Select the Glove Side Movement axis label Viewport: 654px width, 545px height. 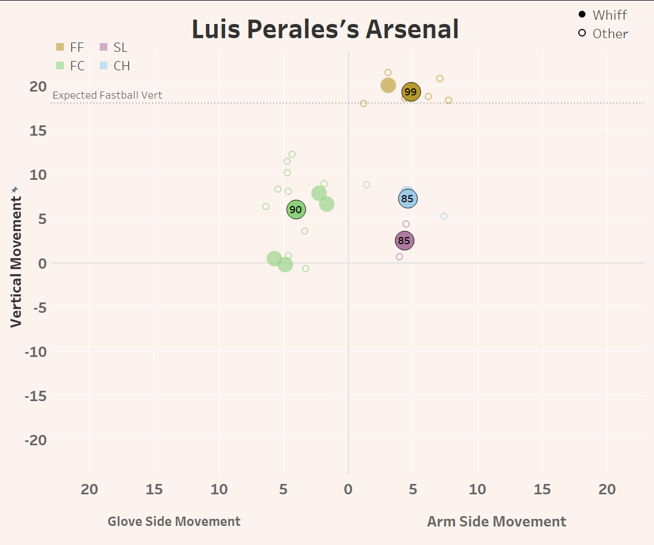pyautogui.click(x=174, y=522)
